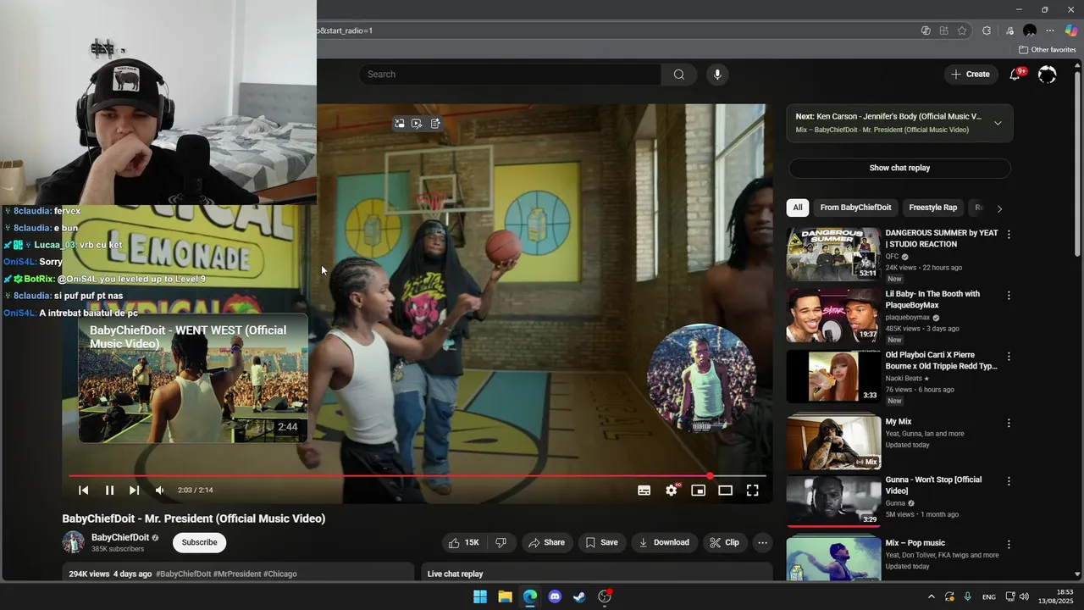Viewport: 1084px width, 610px height.
Task: Switch to miniplayer mode
Action: 698,491
